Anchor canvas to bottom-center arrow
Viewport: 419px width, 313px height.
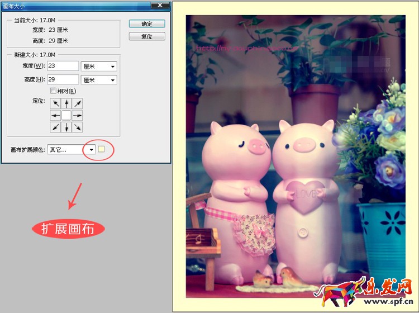(x=66, y=127)
